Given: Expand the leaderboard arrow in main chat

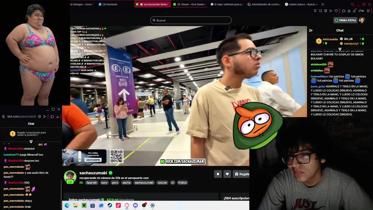Looking at the screenshot, I should 340,49.
